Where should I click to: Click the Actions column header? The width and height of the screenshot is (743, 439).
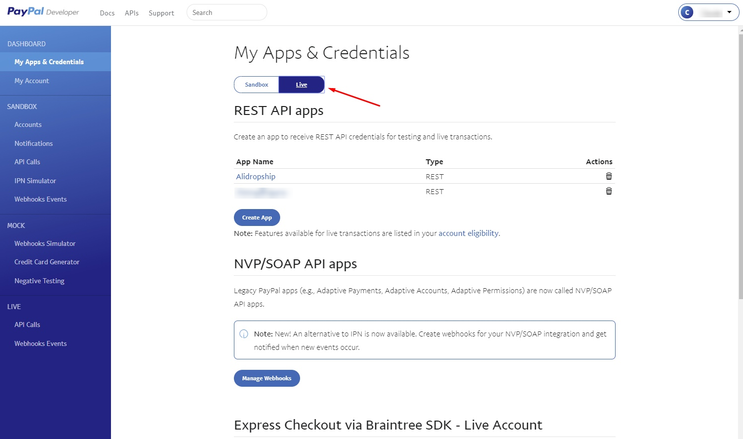coord(599,162)
